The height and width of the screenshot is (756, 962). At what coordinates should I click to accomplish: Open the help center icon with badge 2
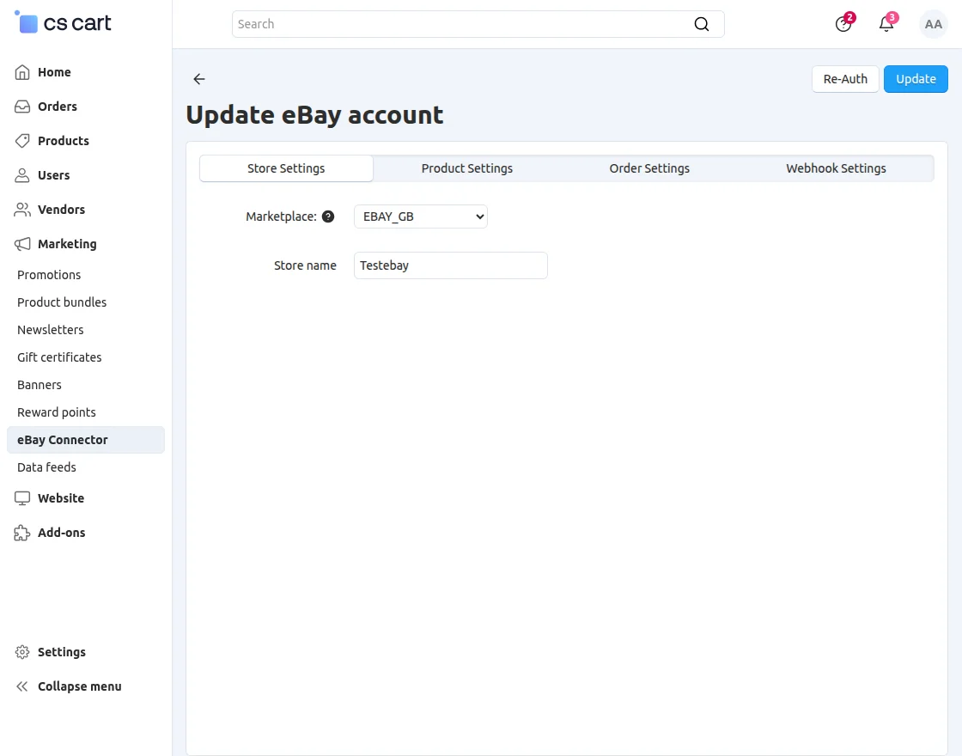click(x=843, y=24)
